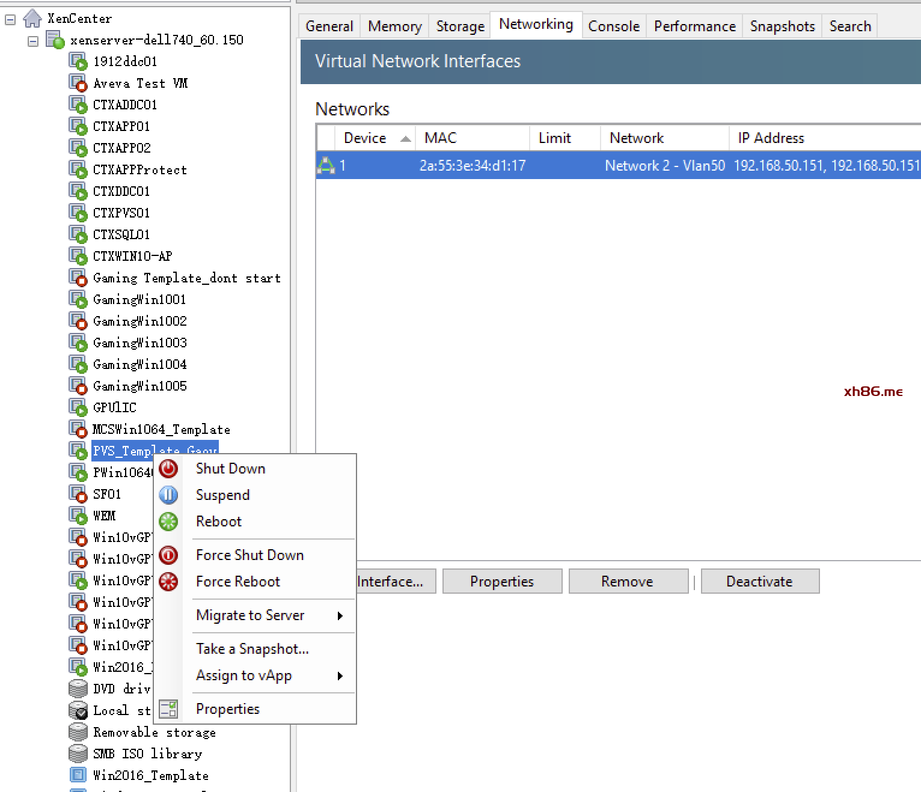Click the network Properties button

[502, 582]
